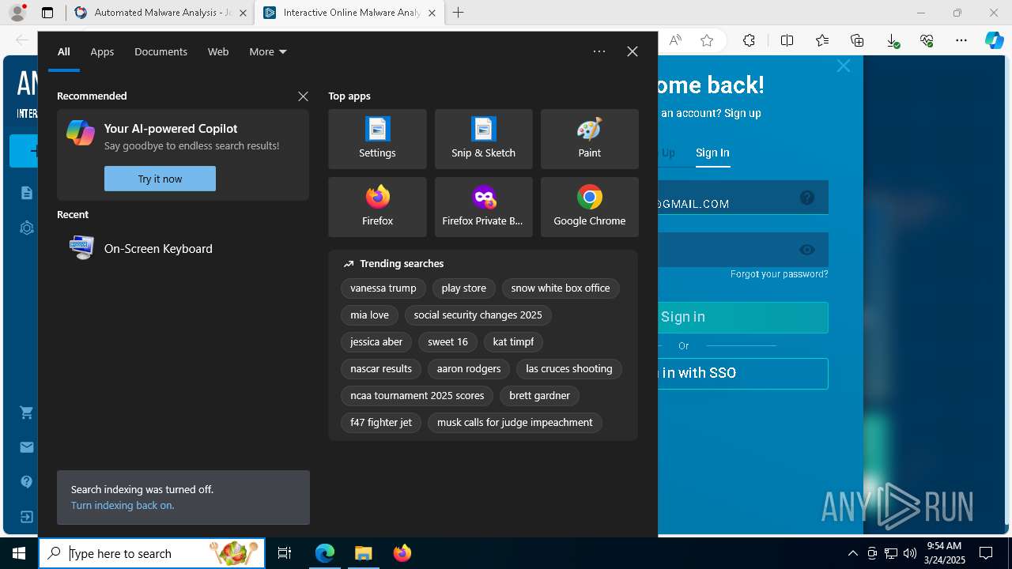The image size is (1012, 569).
Task: Click Turn indexing back on link
Action: click(123, 505)
